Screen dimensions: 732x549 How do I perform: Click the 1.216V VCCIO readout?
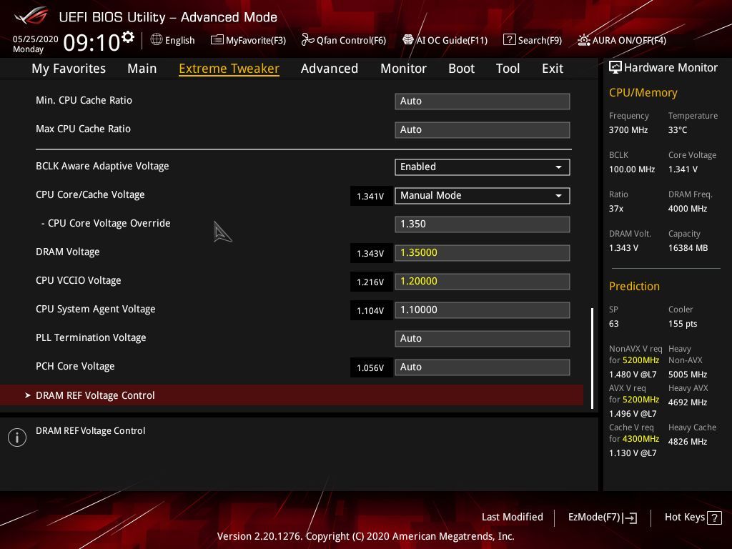(371, 282)
